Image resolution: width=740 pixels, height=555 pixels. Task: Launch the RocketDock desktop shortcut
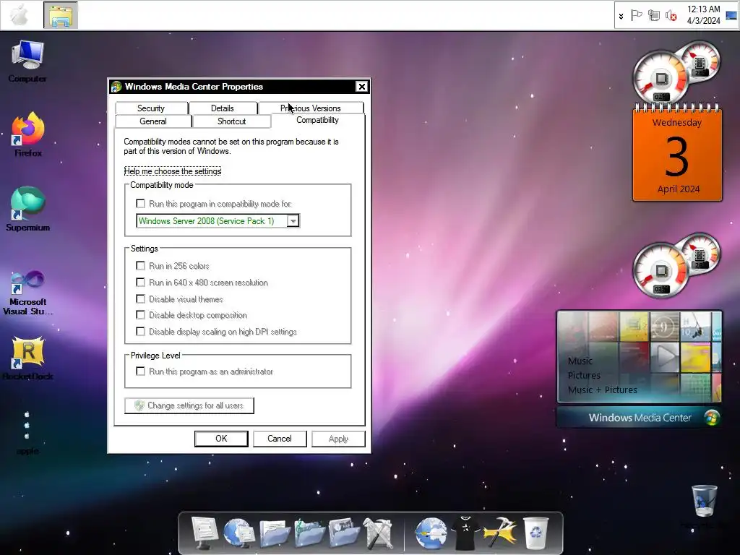coord(28,358)
